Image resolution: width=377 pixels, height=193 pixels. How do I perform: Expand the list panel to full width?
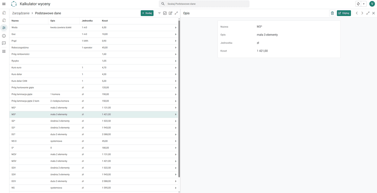(176, 13)
